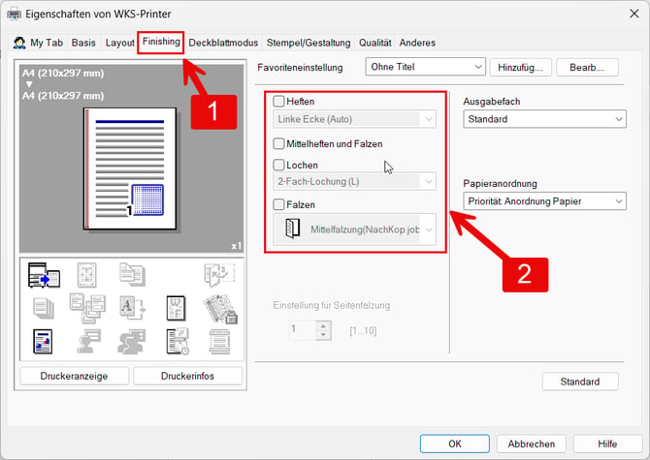Increase the Seitenfalzung spinner value
650x460 pixels.
(x=324, y=325)
